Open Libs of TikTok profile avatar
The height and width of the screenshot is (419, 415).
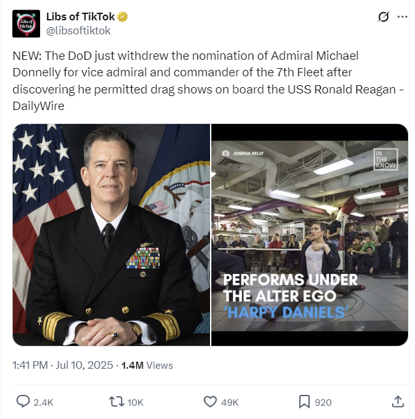pyautogui.click(x=26, y=24)
